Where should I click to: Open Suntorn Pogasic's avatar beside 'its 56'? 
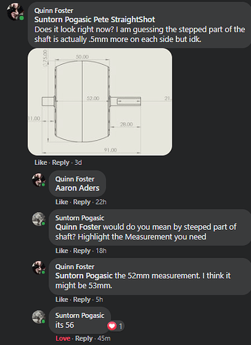coord(39,317)
